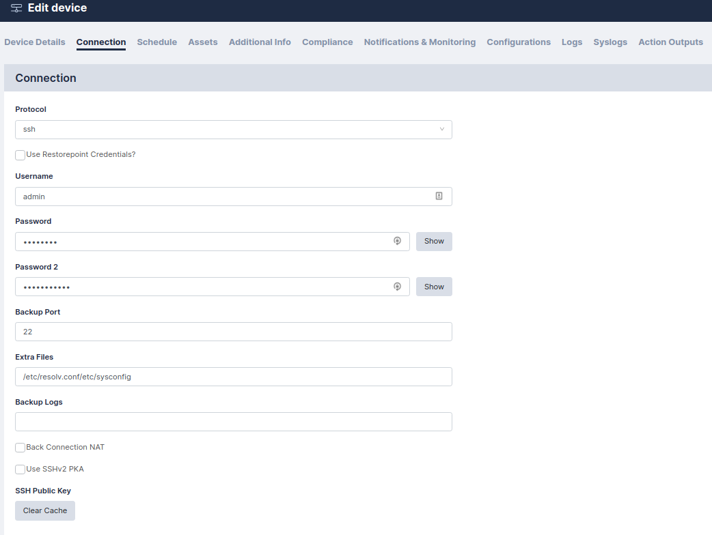Image resolution: width=712 pixels, height=535 pixels.
Task: Enable Use Restorepoint Credentials checkbox
Action: pos(20,155)
